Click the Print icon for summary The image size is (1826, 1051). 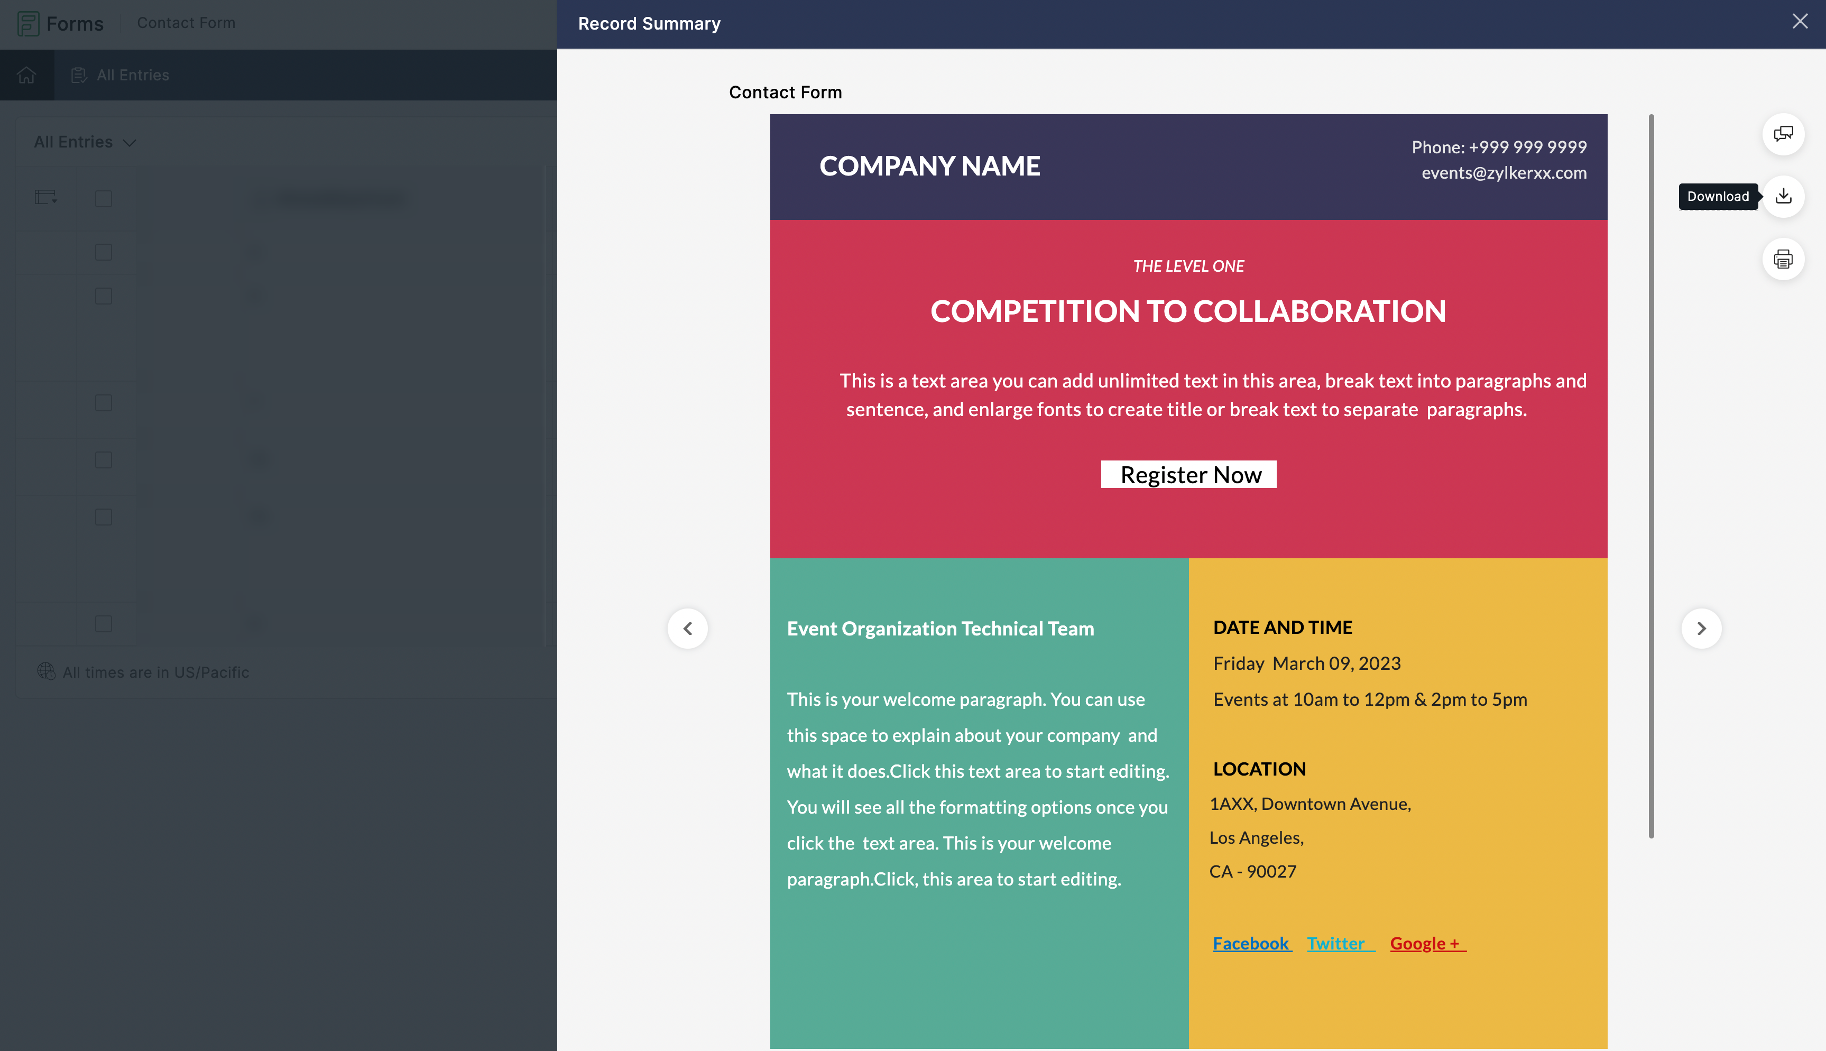1783,260
